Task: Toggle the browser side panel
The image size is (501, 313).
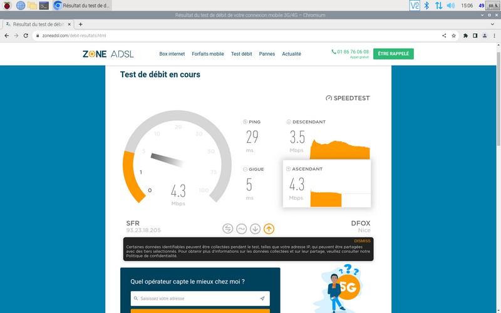Action: click(x=475, y=36)
